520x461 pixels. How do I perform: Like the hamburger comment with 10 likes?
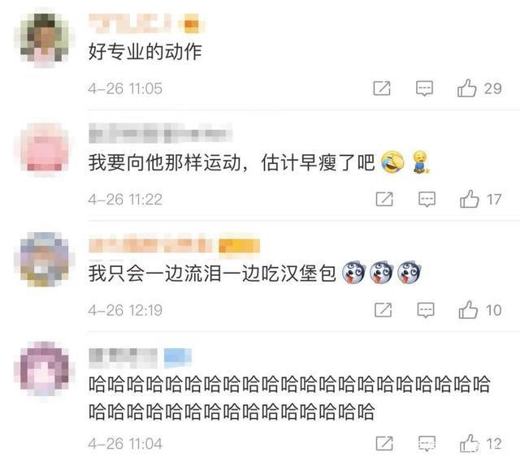pyautogui.click(x=468, y=310)
